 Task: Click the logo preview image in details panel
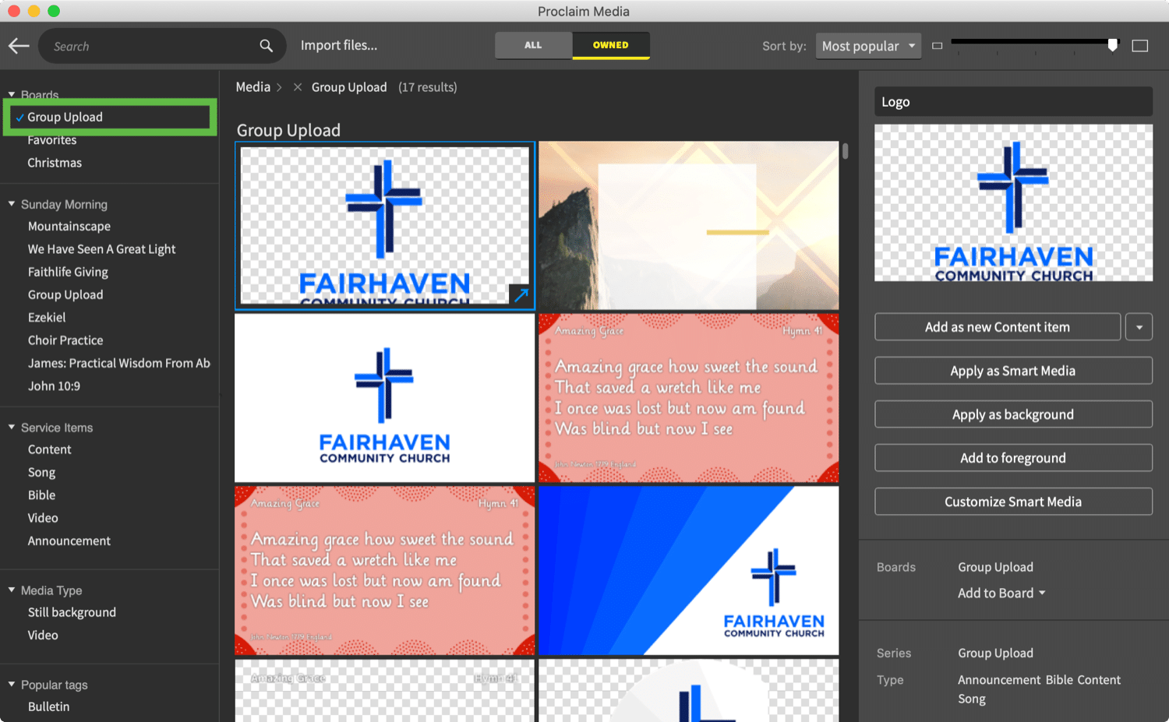[1013, 203]
